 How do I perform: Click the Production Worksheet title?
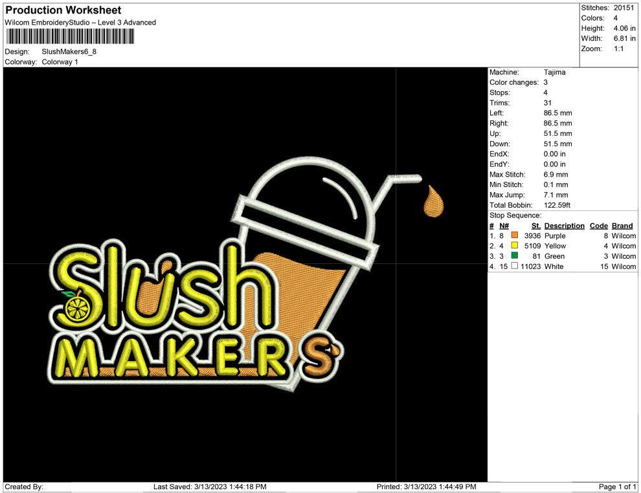coord(63,10)
